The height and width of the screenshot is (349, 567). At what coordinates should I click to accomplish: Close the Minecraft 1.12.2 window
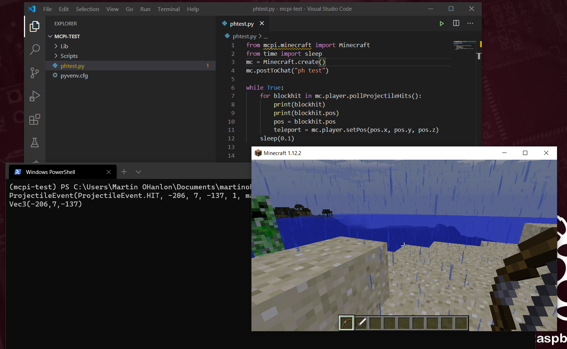[x=546, y=153]
